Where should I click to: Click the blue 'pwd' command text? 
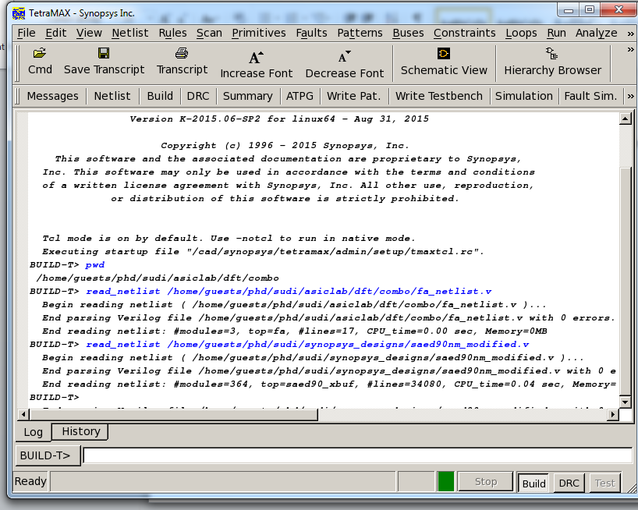[x=95, y=265]
